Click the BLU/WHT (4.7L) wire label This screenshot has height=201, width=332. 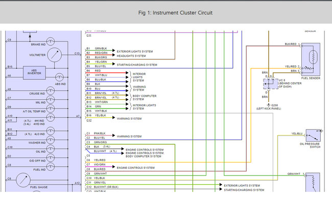105,151
